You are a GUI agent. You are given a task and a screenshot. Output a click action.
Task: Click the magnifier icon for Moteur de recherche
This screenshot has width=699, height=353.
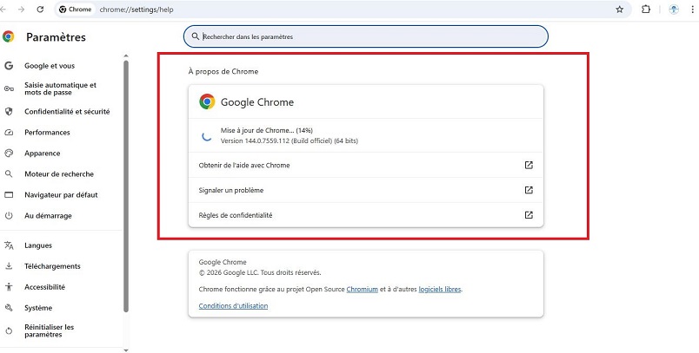9,173
